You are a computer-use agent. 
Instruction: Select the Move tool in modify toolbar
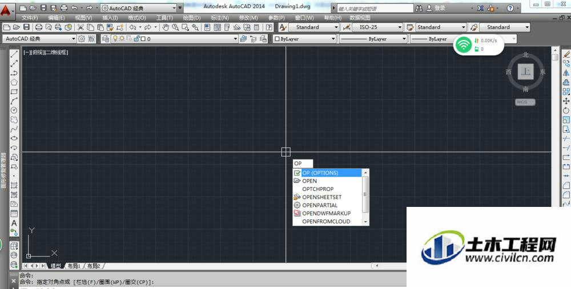pos(566,101)
